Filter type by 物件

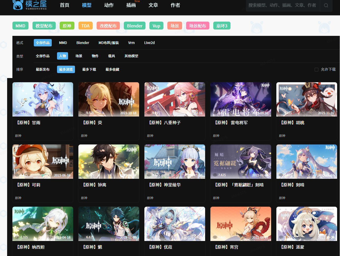click(95, 56)
